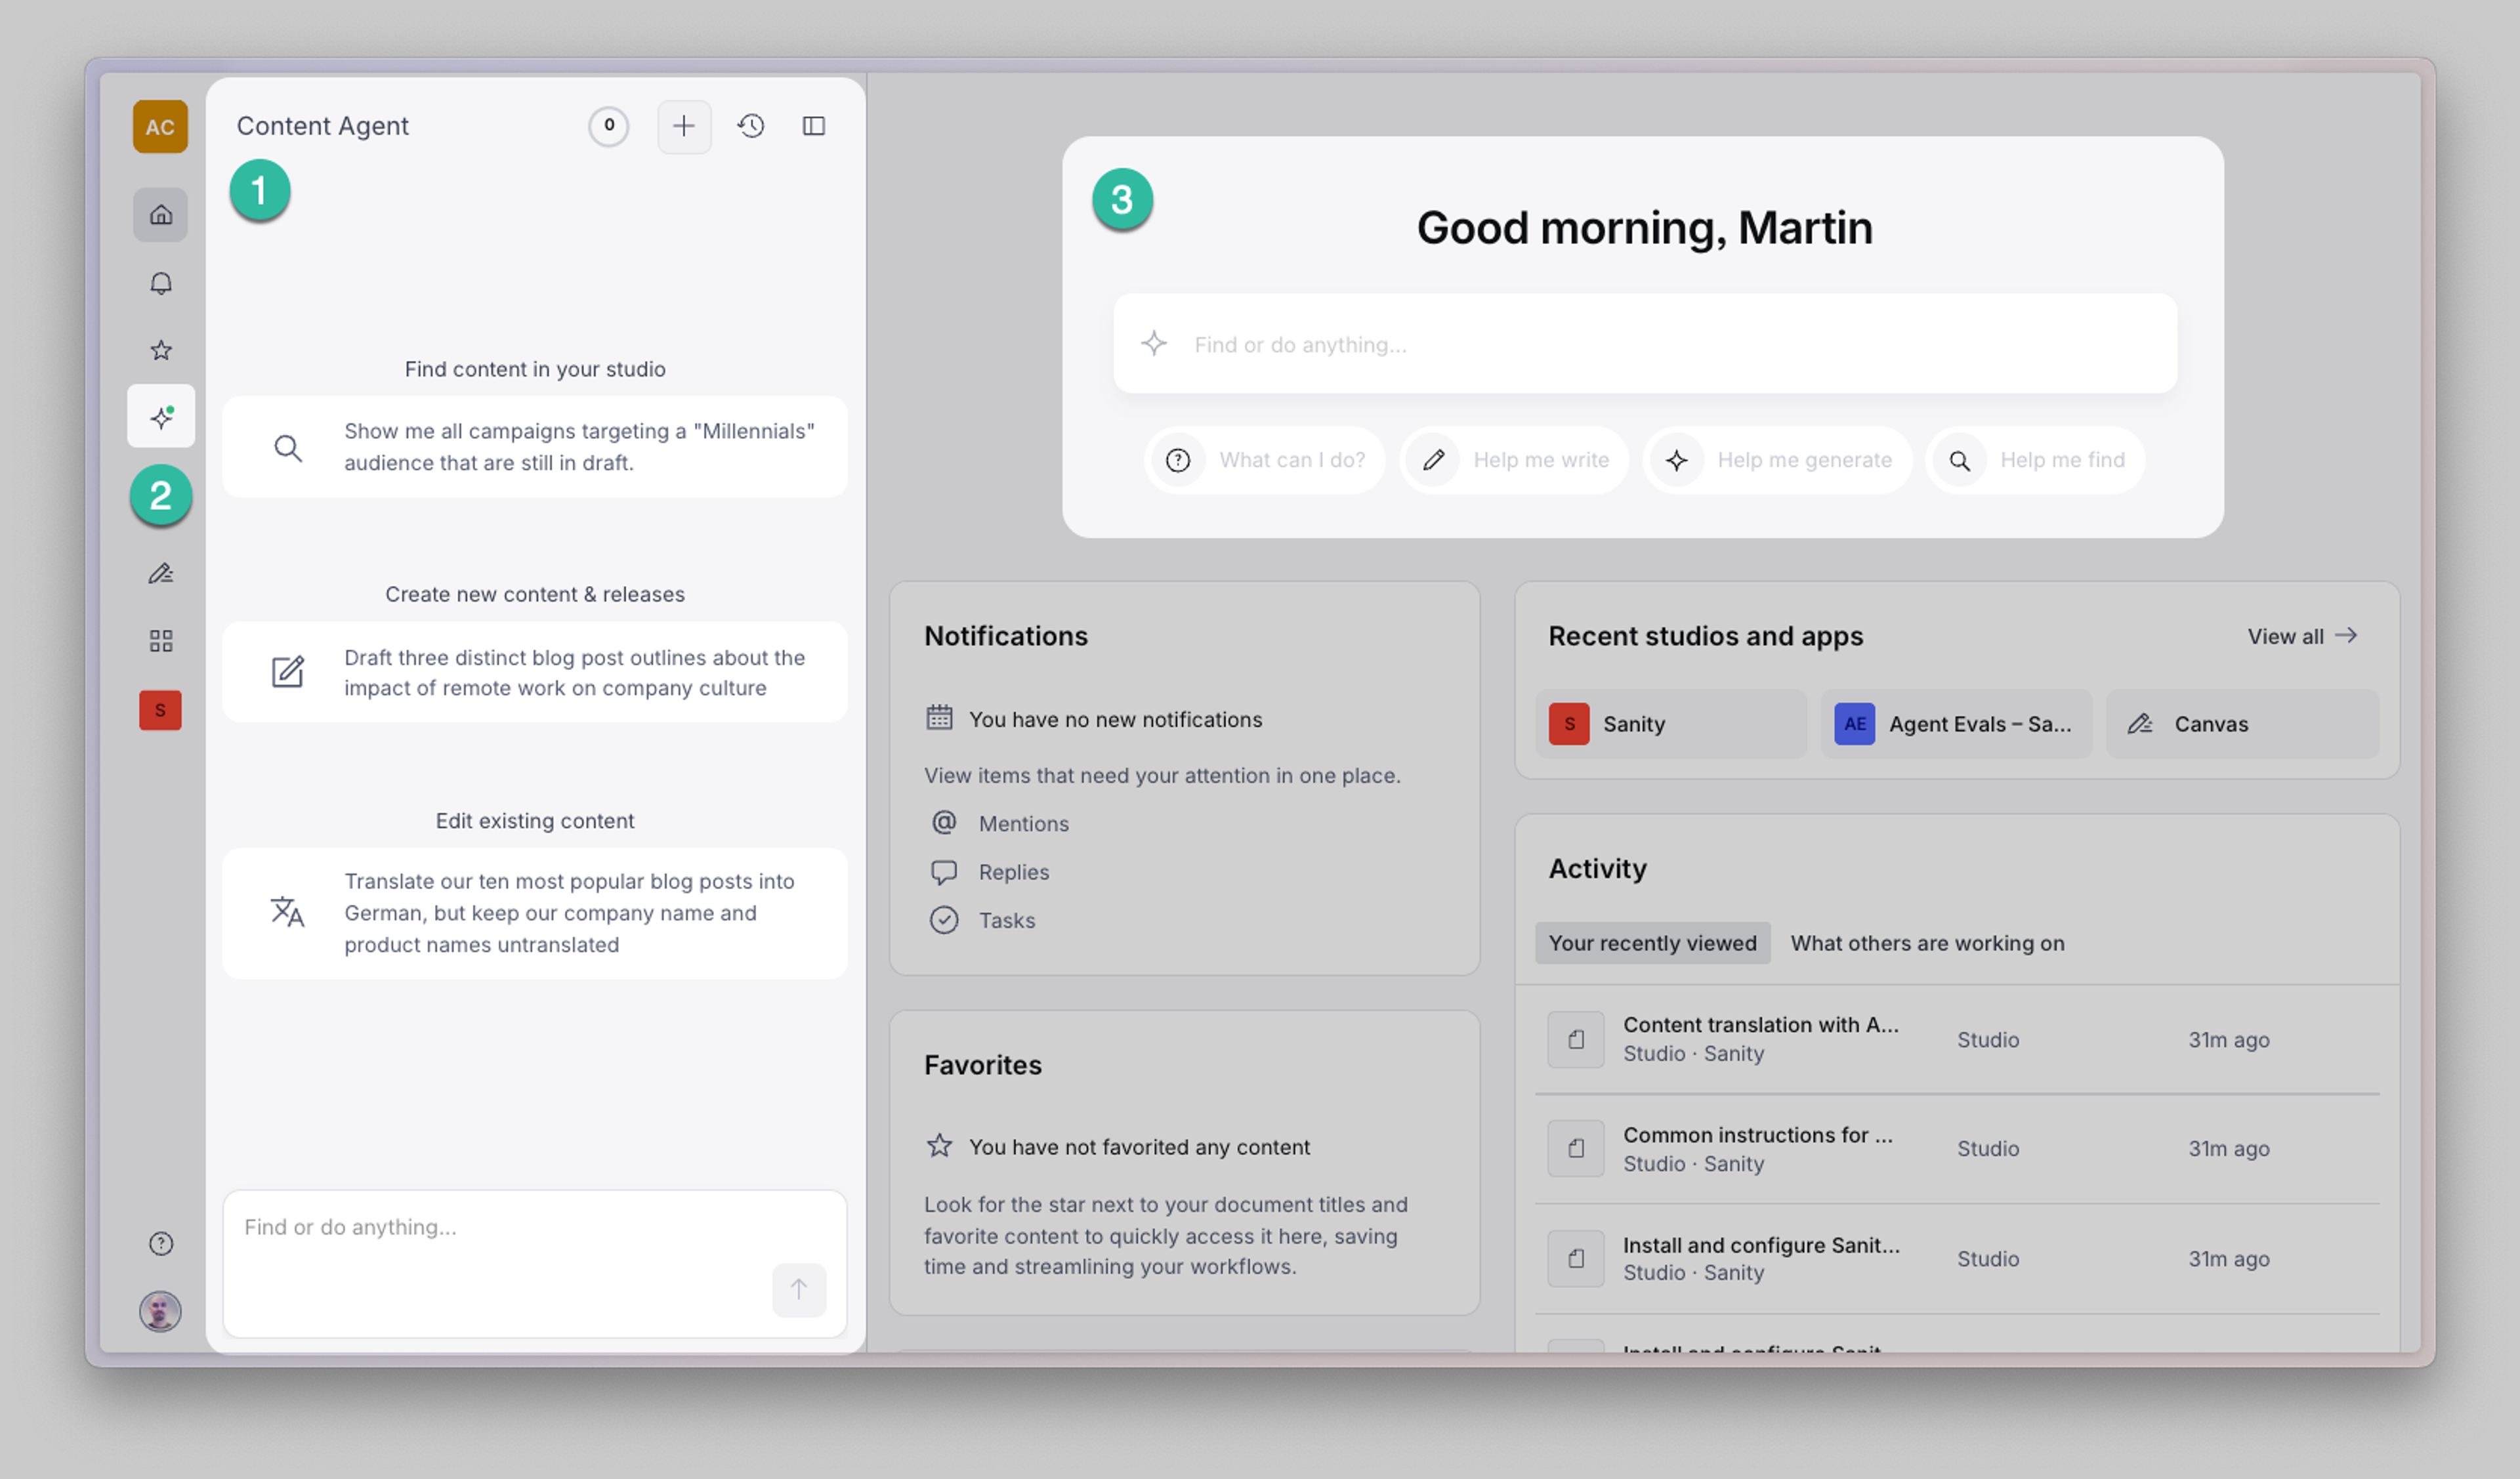This screenshot has height=1479, width=2520.
Task: Open Content translation with A... activity item
Action: [x=1957, y=1039]
